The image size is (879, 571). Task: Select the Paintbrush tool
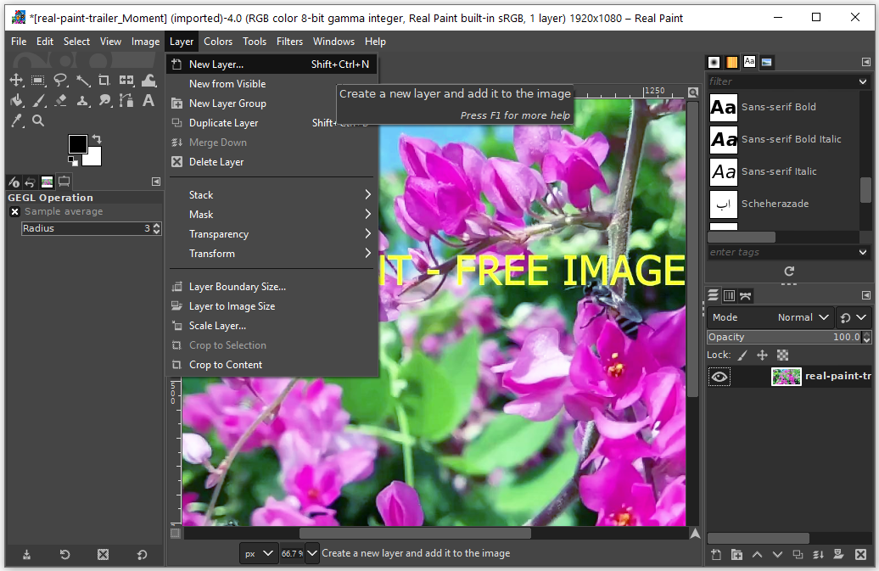(x=39, y=102)
